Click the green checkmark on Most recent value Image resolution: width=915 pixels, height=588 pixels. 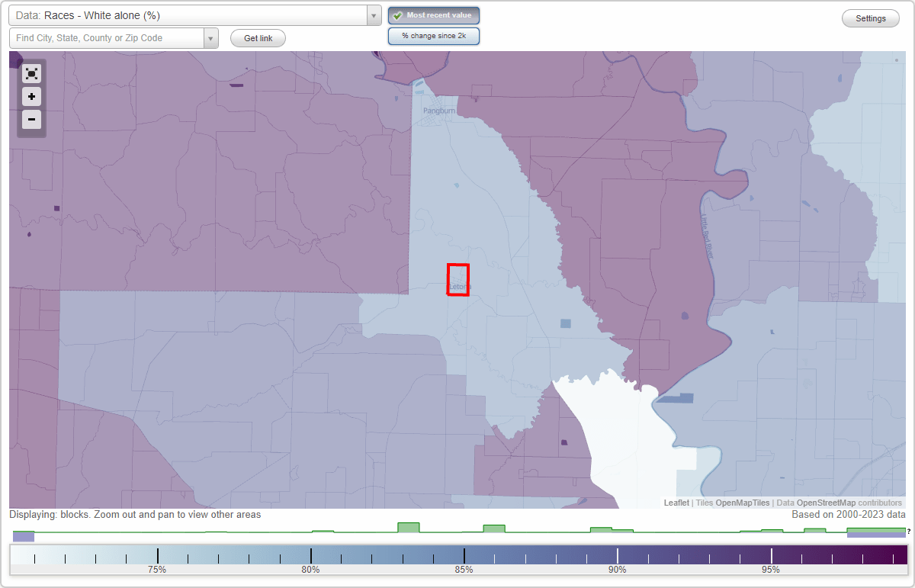[399, 15]
